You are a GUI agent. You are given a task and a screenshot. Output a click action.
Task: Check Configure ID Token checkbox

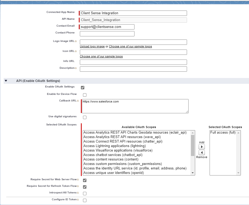(x=85, y=200)
